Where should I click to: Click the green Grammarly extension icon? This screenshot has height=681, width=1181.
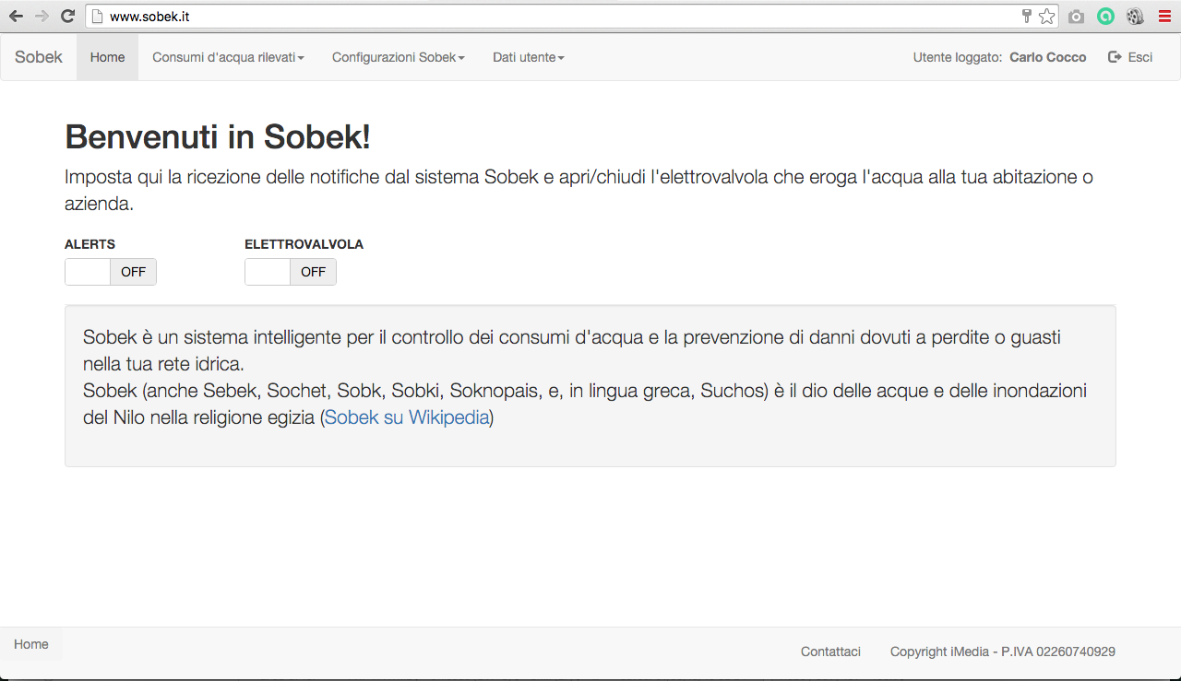[x=1105, y=16]
